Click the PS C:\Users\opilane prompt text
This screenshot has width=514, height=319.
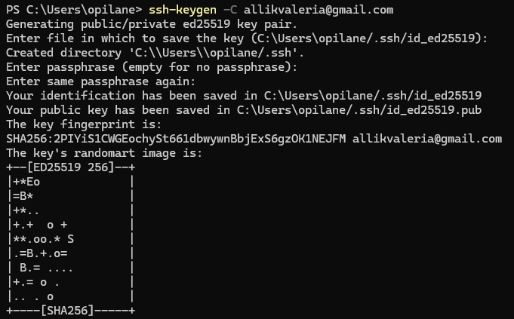(x=62, y=10)
